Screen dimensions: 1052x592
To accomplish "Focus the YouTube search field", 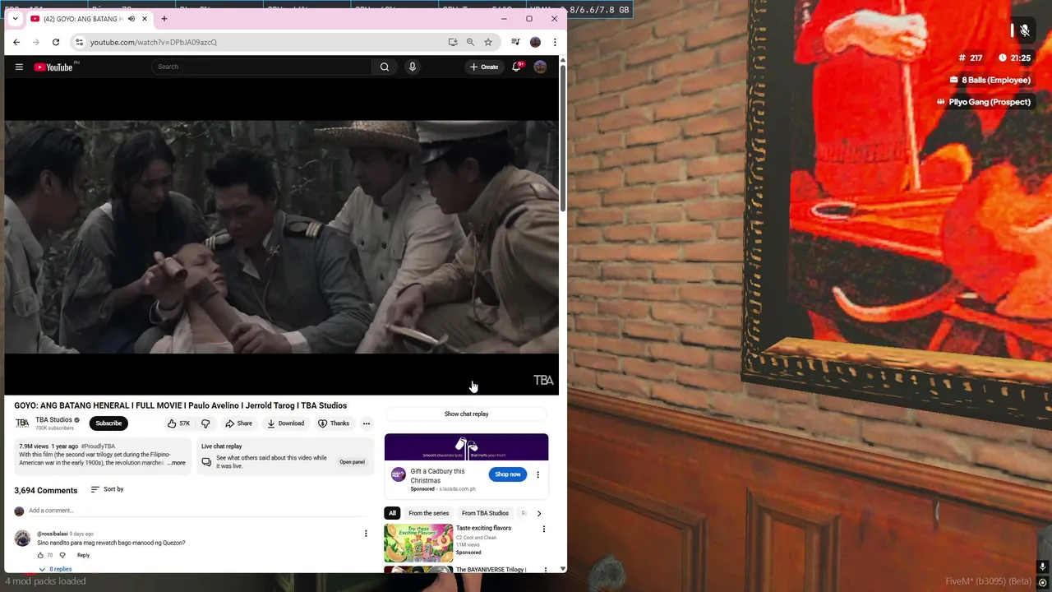I will [x=261, y=67].
